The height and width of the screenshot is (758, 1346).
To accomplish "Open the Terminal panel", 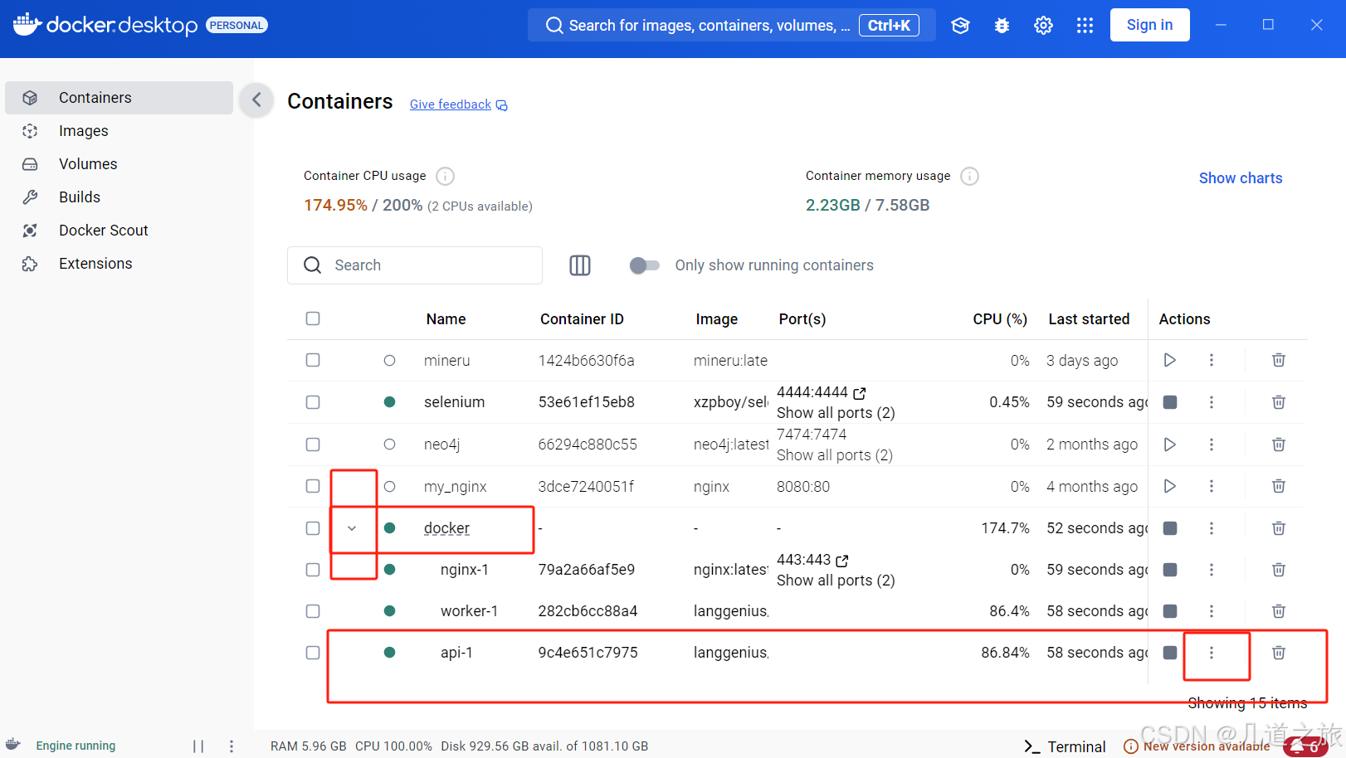I will click(x=1065, y=746).
